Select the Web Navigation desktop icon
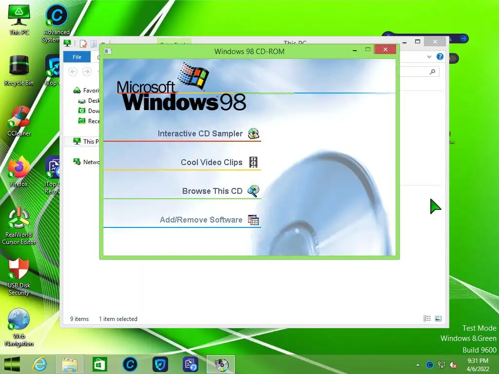 [19, 327]
